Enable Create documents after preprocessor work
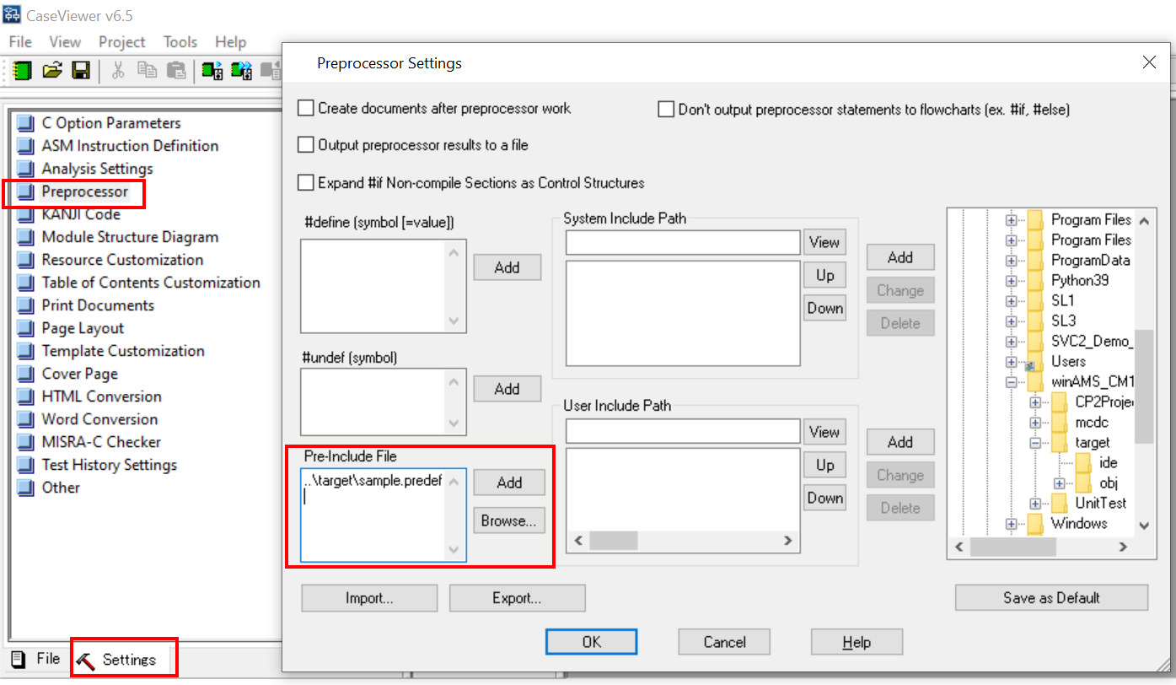This screenshot has height=685, width=1176. [x=306, y=109]
